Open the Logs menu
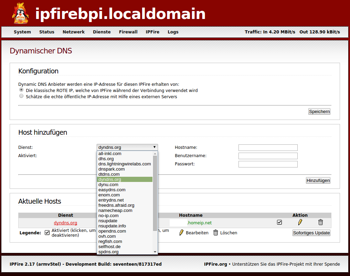The image size is (350, 276). coord(173,32)
